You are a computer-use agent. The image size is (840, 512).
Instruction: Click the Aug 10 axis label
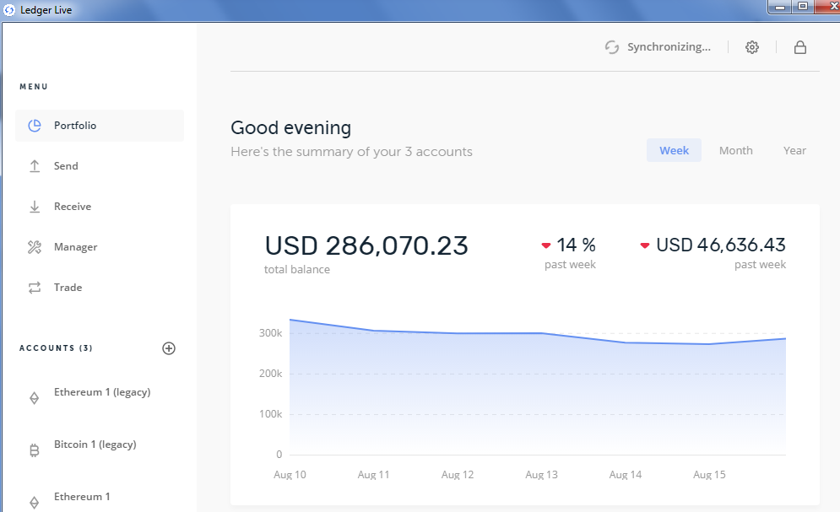(290, 475)
